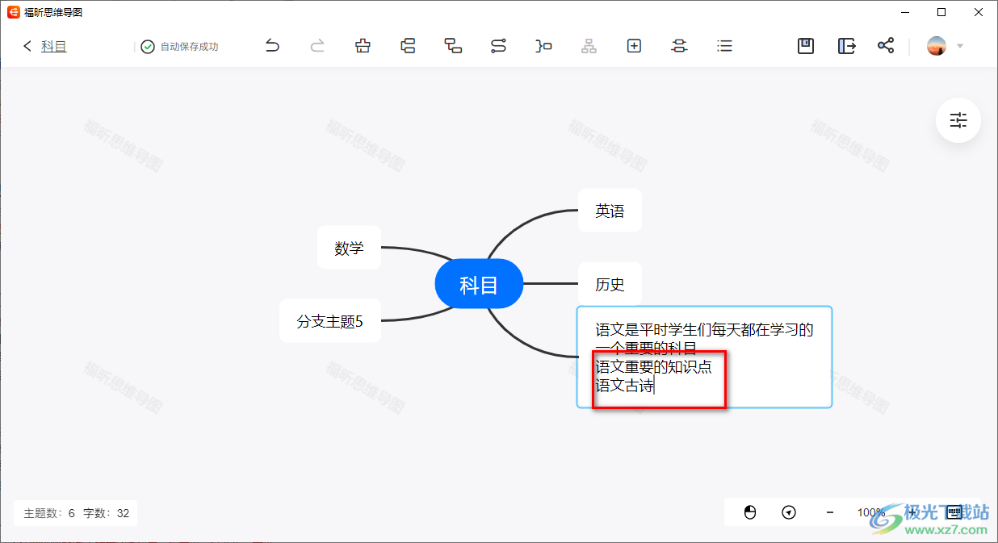Select the central 科目 topic node
The image size is (998, 543).
pyautogui.click(x=479, y=284)
